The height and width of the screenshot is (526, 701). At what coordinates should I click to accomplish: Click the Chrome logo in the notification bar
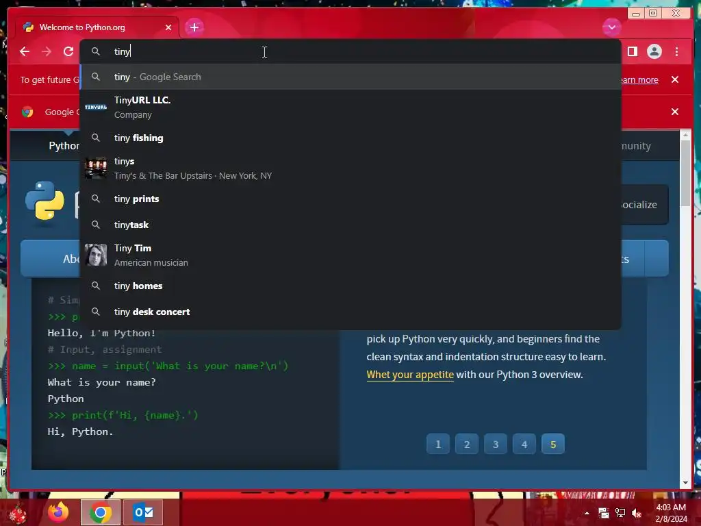[x=27, y=112]
